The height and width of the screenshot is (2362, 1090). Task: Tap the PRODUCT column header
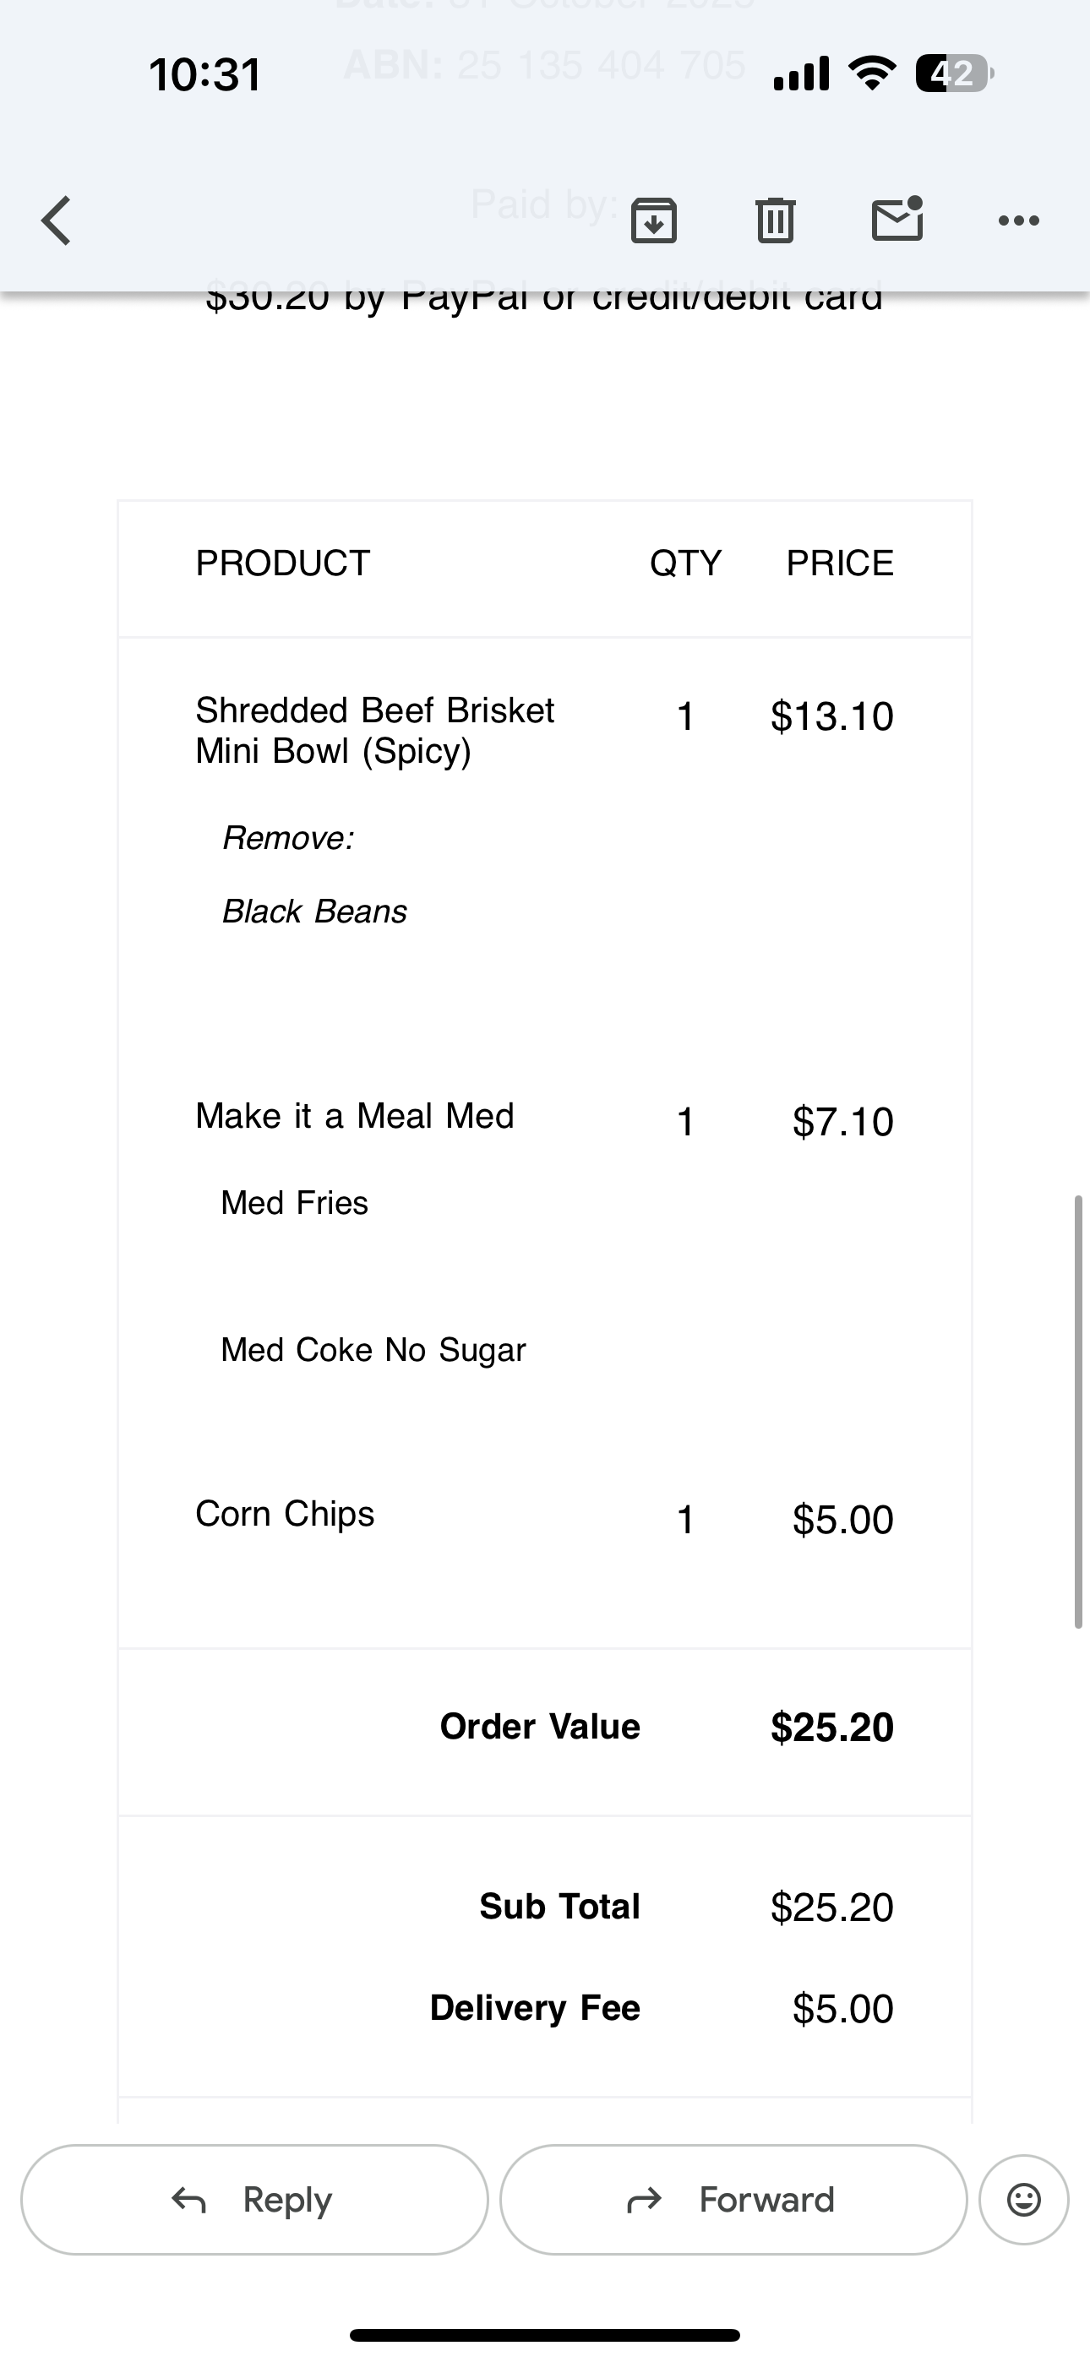tap(282, 563)
